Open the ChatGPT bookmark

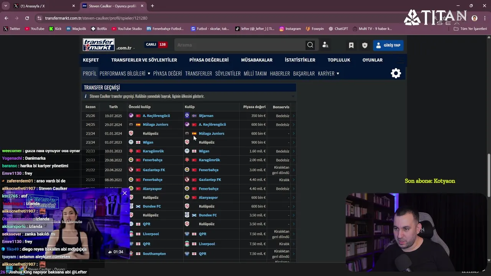pos(338,28)
